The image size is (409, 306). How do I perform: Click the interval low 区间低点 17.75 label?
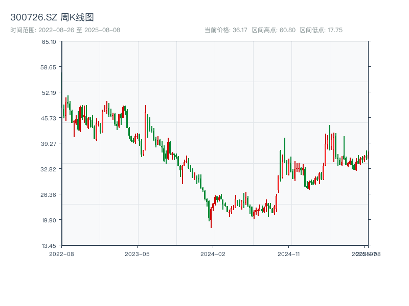321,30
